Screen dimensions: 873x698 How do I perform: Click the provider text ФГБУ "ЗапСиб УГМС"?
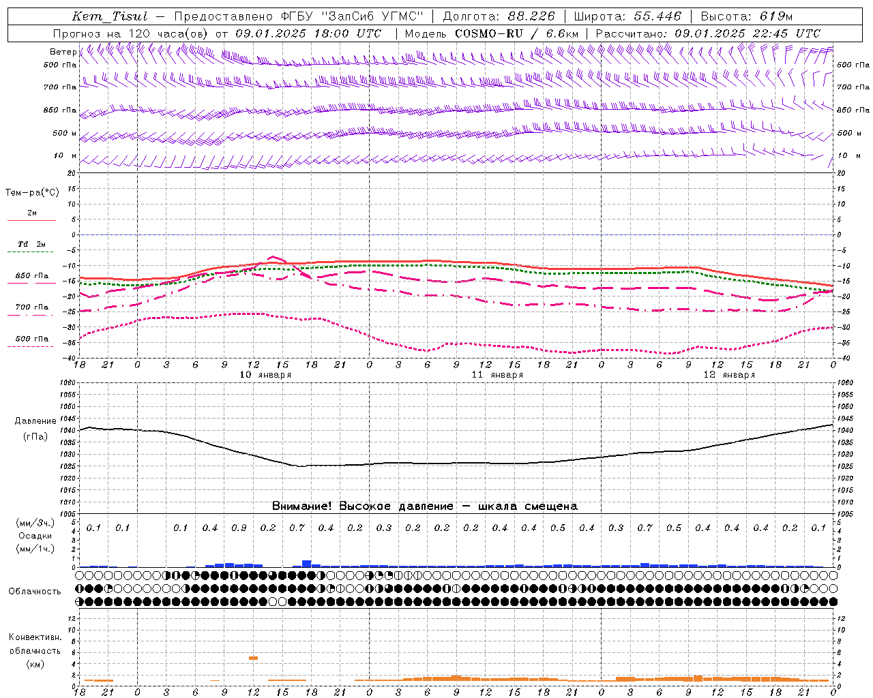(x=353, y=16)
